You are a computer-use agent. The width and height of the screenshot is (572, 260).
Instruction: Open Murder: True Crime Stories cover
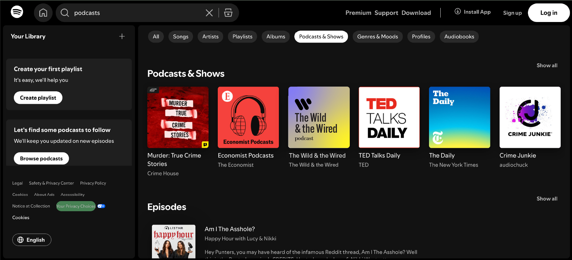click(178, 117)
